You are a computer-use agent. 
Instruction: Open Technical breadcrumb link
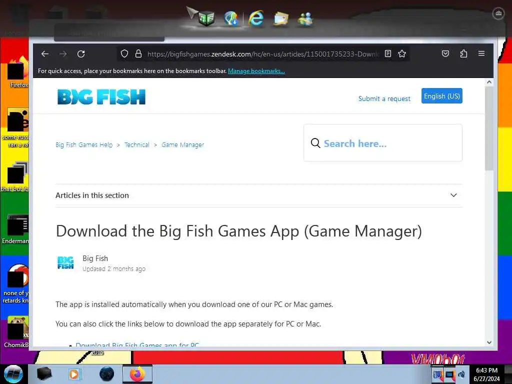pyautogui.click(x=137, y=144)
